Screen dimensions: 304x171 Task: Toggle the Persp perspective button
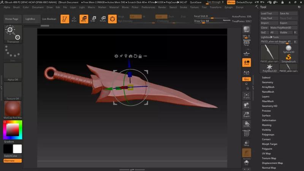(246, 43)
